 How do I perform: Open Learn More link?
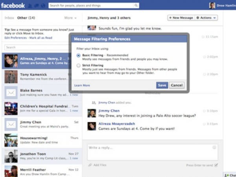82,85
